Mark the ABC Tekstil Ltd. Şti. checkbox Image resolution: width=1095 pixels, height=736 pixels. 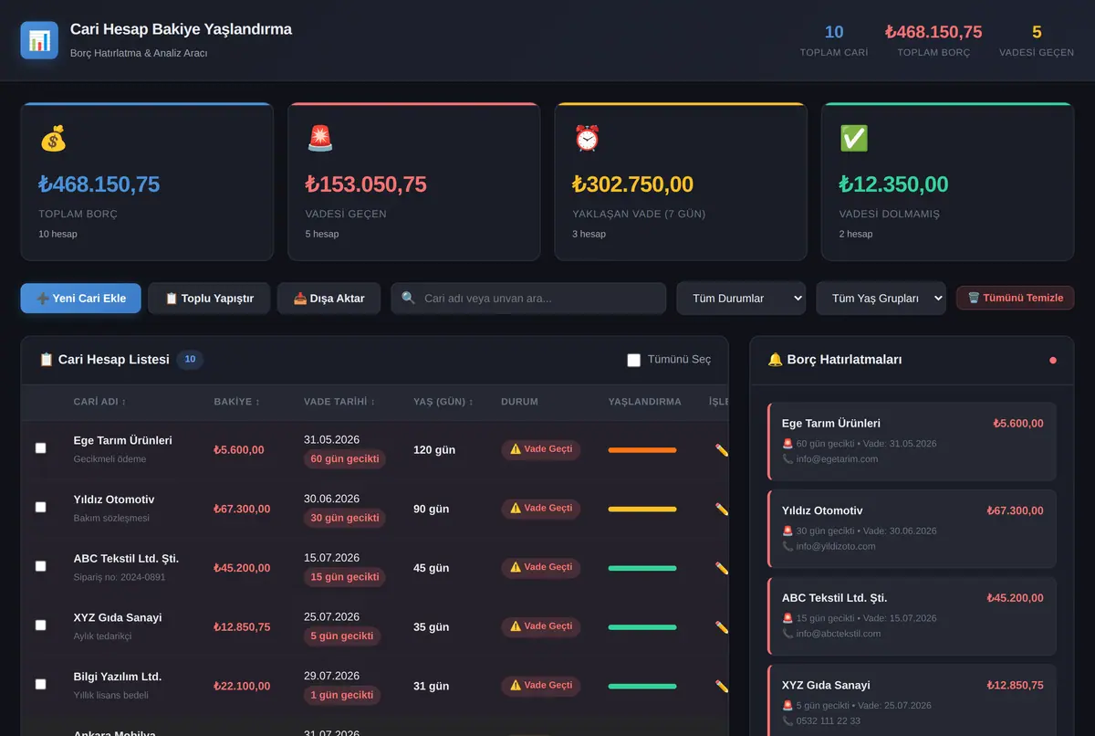pyautogui.click(x=40, y=566)
